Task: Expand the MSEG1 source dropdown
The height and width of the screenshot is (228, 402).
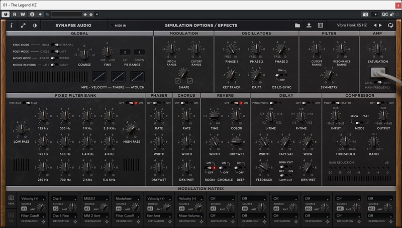Action: tap(95, 198)
